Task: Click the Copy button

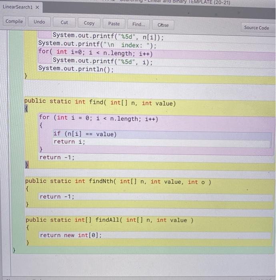Action: tap(89, 23)
